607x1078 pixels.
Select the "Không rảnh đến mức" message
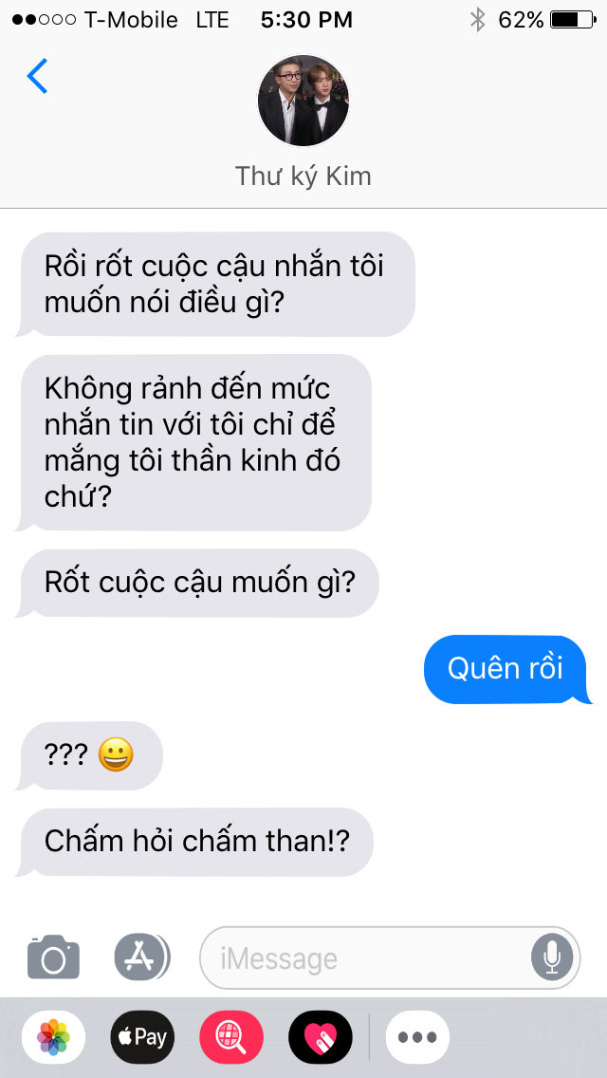[193, 443]
